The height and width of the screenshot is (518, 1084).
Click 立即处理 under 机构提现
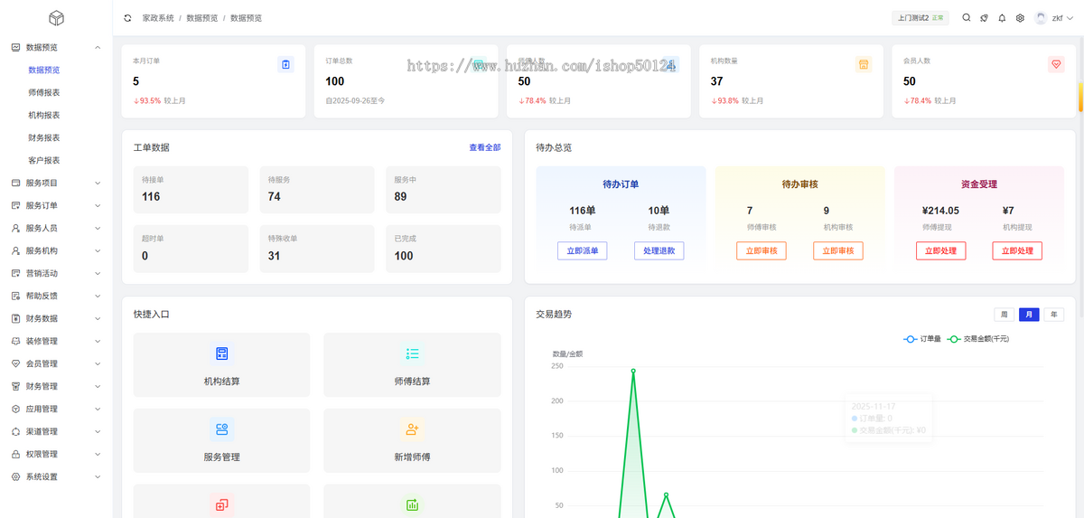tap(1017, 250)
